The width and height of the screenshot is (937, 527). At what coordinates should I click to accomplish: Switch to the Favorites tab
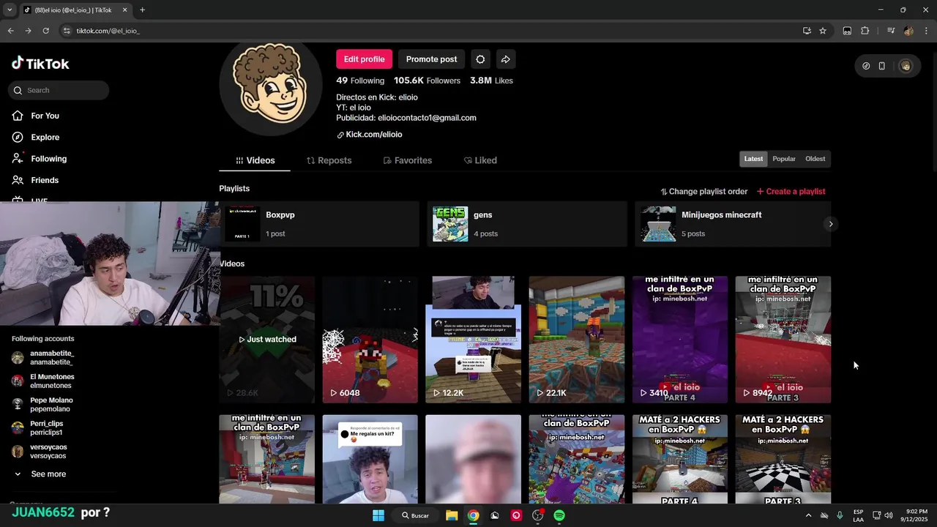coord(408,160)
